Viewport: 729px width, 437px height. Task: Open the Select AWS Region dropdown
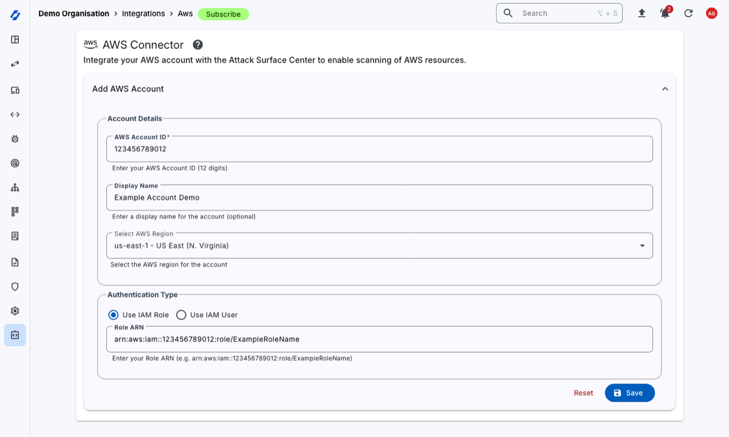[x=642, y=246]
